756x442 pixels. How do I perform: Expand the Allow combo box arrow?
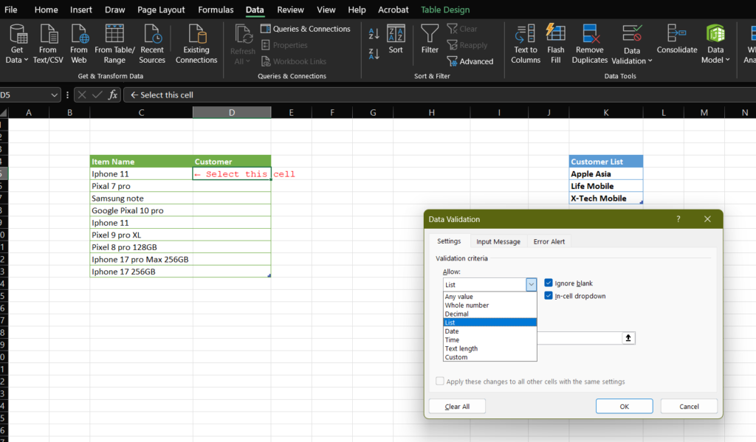[531, 285]
